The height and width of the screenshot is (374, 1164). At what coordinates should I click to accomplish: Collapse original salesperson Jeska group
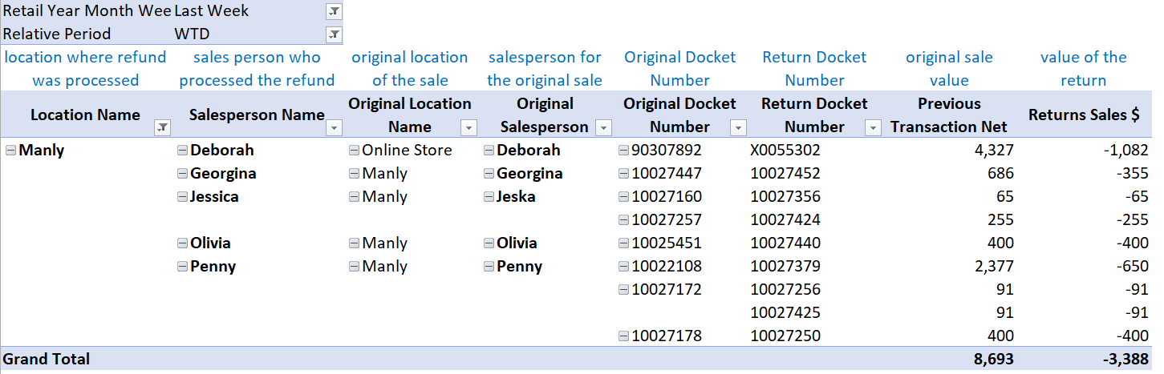click(x=489, y=197)
